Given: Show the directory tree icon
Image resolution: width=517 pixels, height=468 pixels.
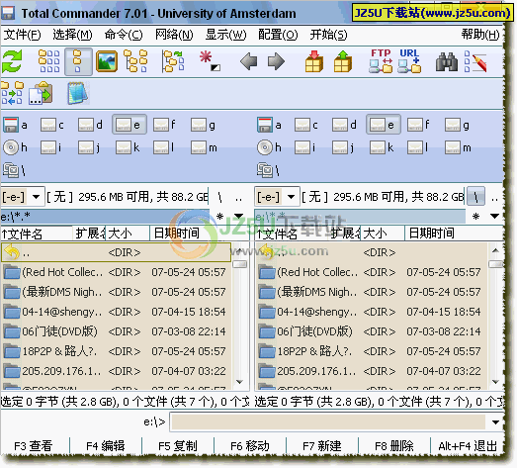Looking at the screenshot, I should (135, 61).
